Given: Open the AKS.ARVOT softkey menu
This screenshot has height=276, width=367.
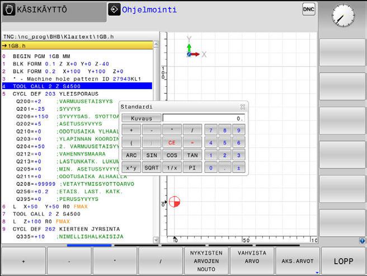Looking at the screenshot, I should coord(298,261).
